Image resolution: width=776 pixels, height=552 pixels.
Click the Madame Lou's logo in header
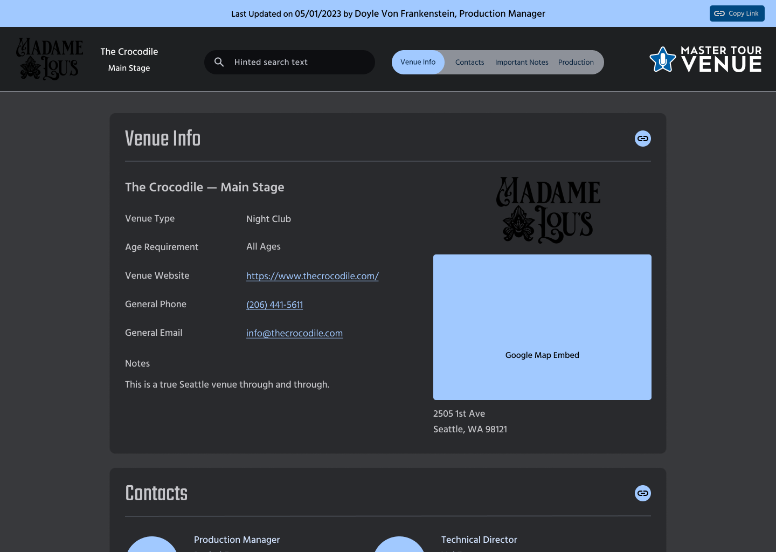click(x=50, y=59)
